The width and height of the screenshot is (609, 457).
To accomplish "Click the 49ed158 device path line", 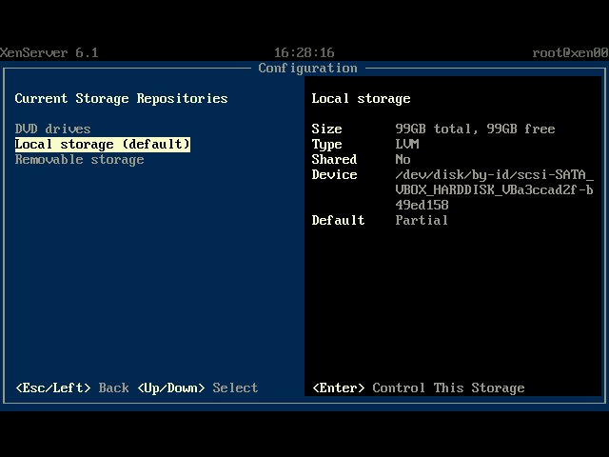I will tap(422, 206).
